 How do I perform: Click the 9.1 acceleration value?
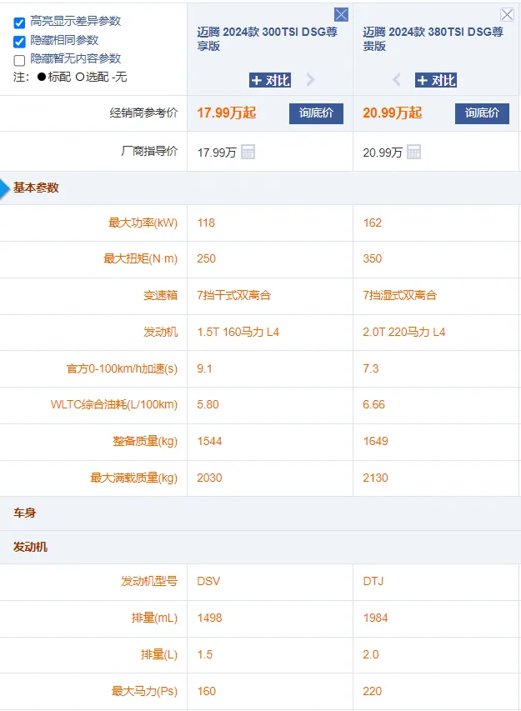204,368
